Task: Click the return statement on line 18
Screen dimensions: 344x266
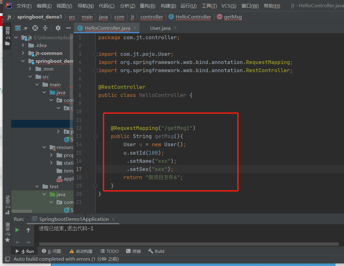Action: point(153,177)
